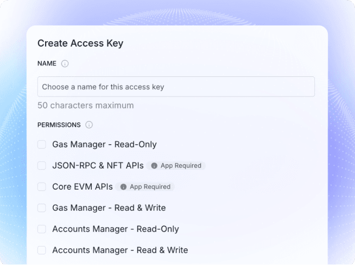355x265 pixels.
Task: Click the info icon next to NAME
Action: [x=65, y=63]
